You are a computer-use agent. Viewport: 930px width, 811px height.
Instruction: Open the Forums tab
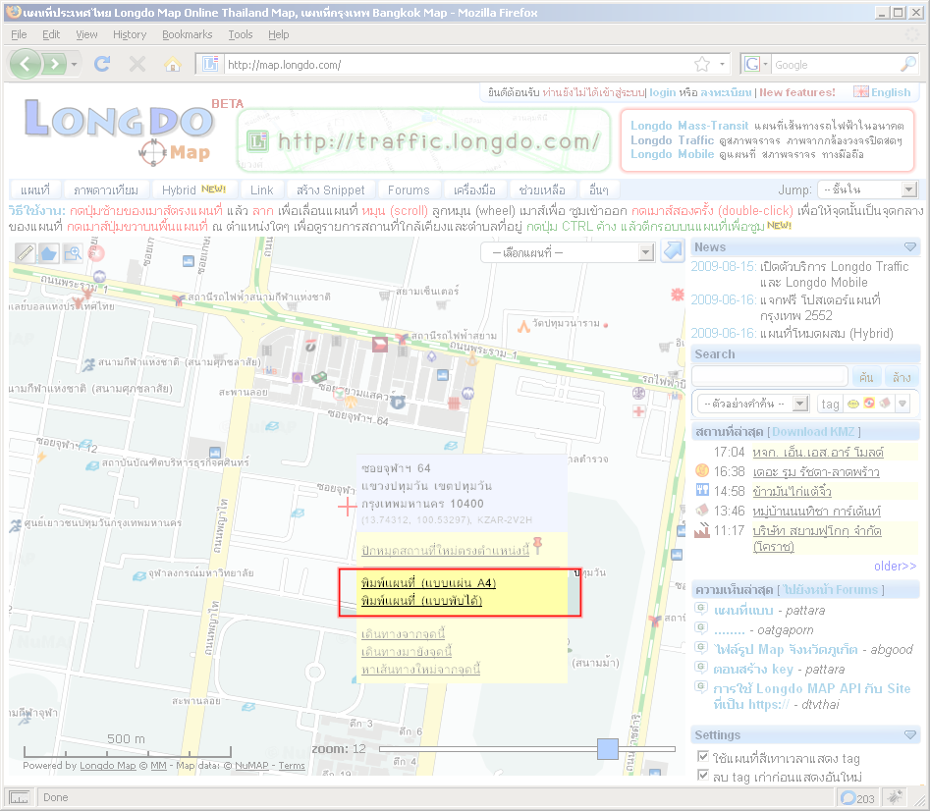[x=409, y=189]
